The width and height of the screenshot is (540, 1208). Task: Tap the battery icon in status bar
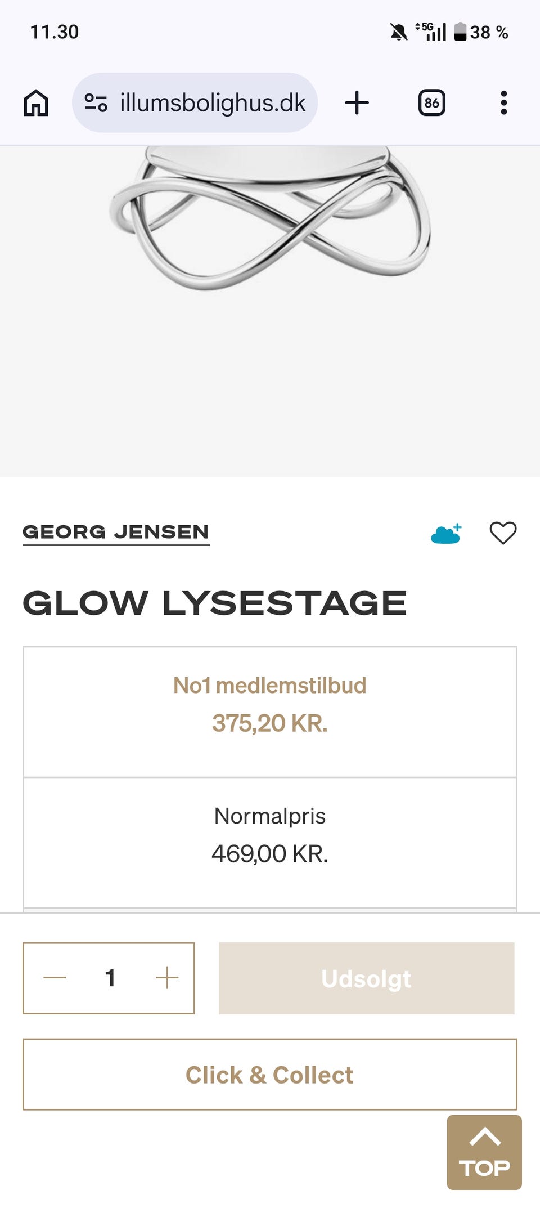(x=460, y=32)
